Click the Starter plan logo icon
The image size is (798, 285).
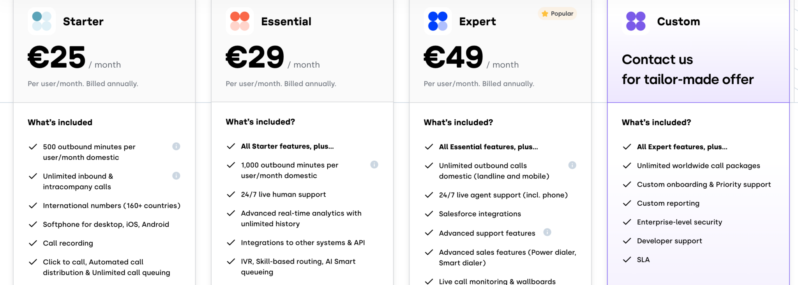42,21
